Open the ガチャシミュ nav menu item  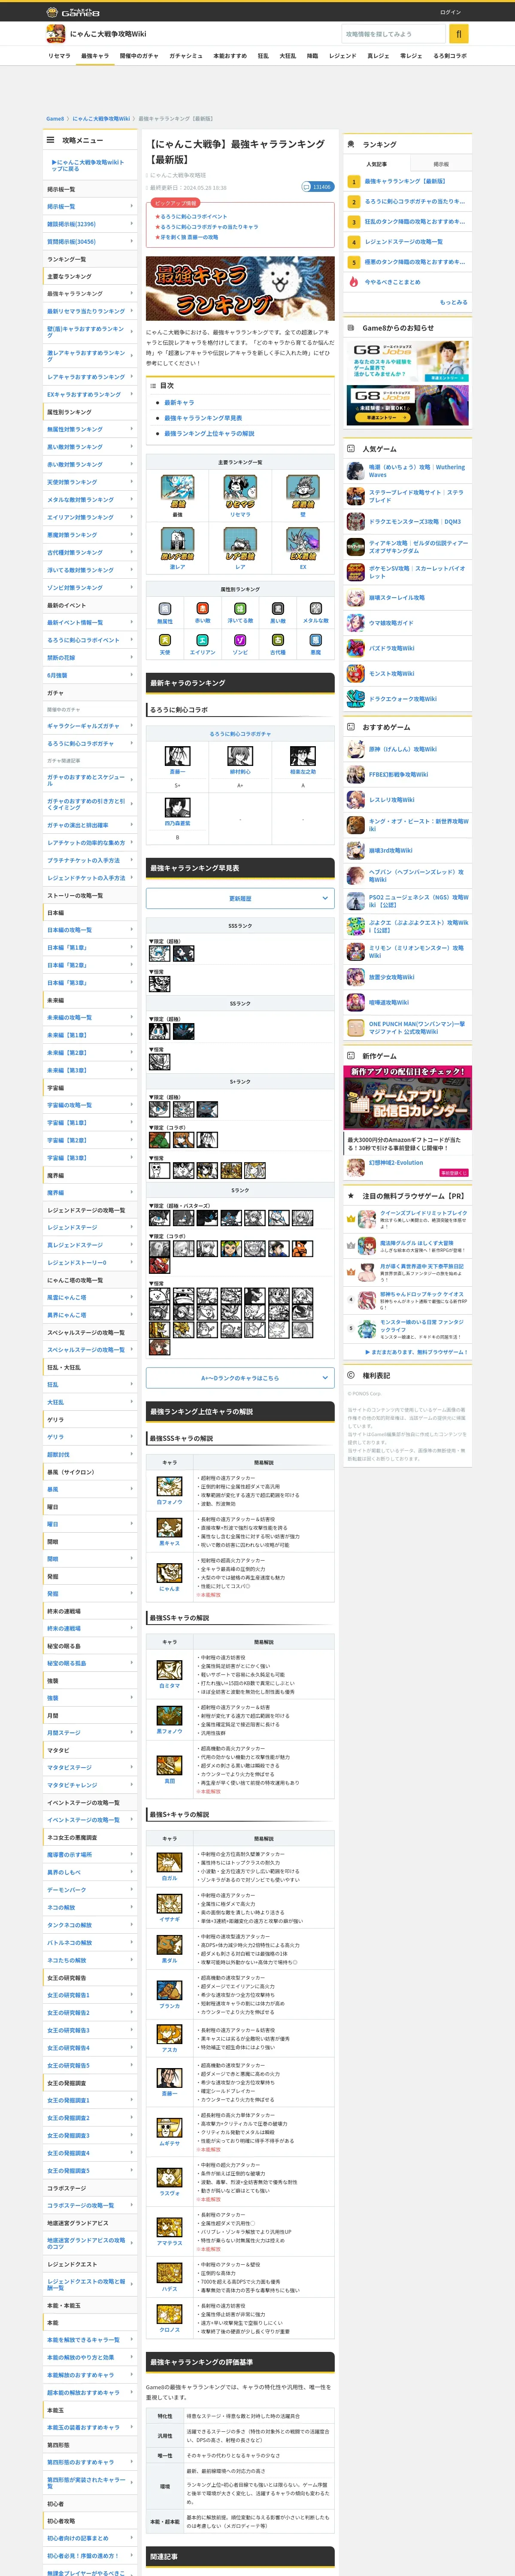186,56
